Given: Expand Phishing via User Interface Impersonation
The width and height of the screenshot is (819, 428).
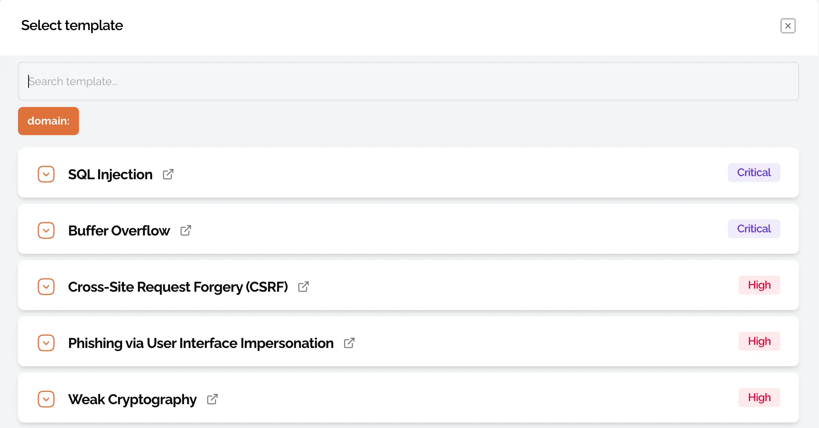Looking at the screenshot, I should 46,343.
